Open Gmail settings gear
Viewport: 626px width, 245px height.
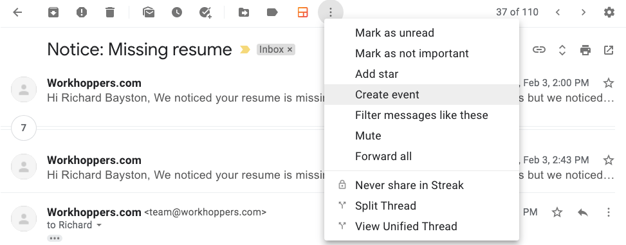tap(609, 12)
